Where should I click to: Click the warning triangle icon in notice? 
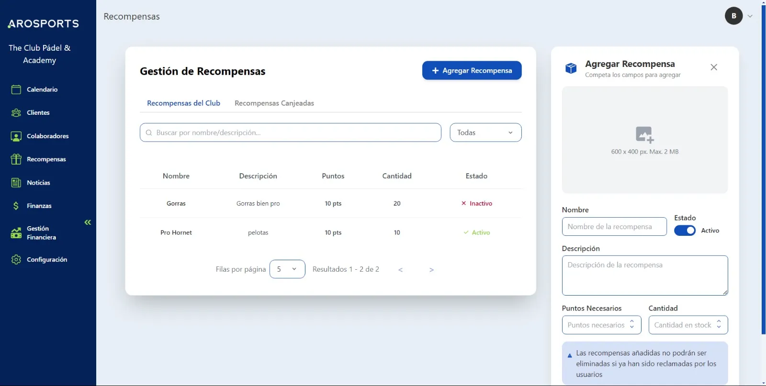[x=570, y=355]
